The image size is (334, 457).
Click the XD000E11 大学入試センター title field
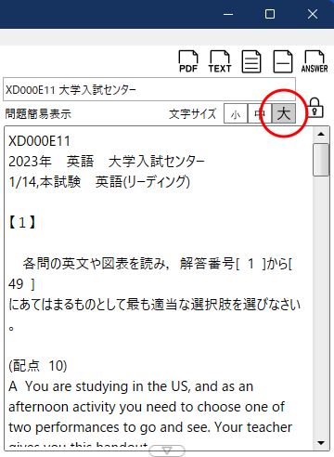coord(149,89)
